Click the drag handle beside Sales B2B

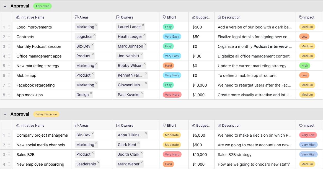[9, 154]
